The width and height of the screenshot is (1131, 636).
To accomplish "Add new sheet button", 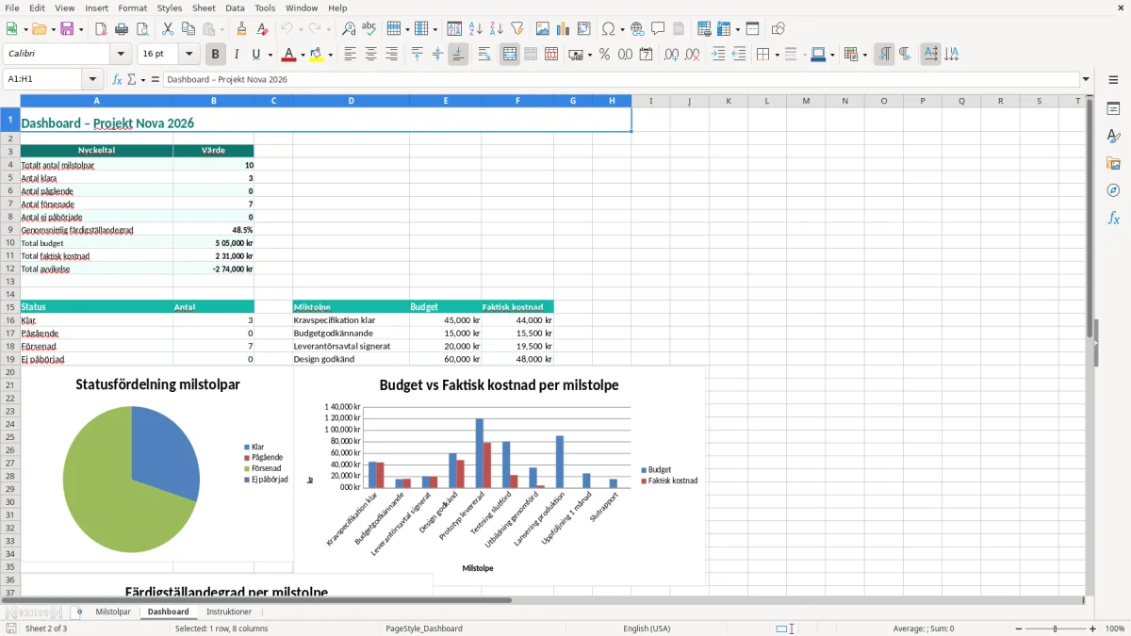I will 79,612.
